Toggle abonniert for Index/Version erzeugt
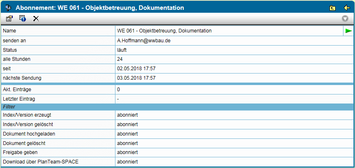The height and width of the screenshot is (168, 355). 127,115
